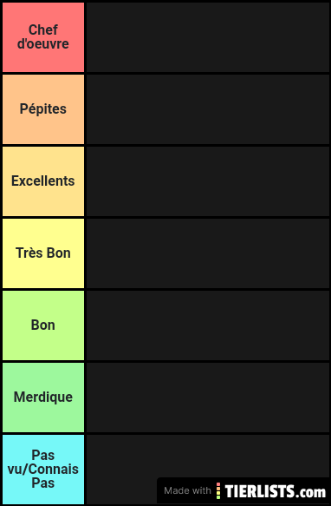Select the red 'Chef d'oeuvre' tier label
The image size is (331, 506).
pyautogui.click(x=43, y=37)
